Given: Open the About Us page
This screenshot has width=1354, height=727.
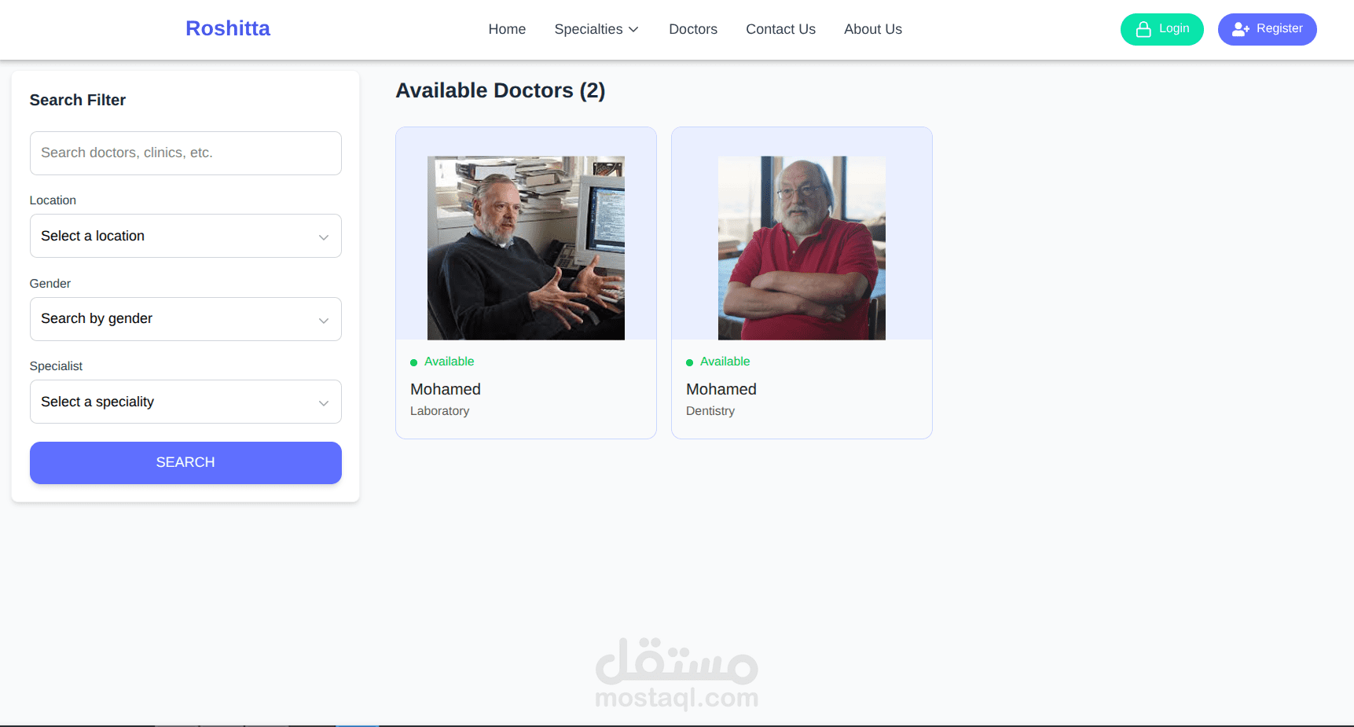Looking at the screenshot, I should (873, 29).
